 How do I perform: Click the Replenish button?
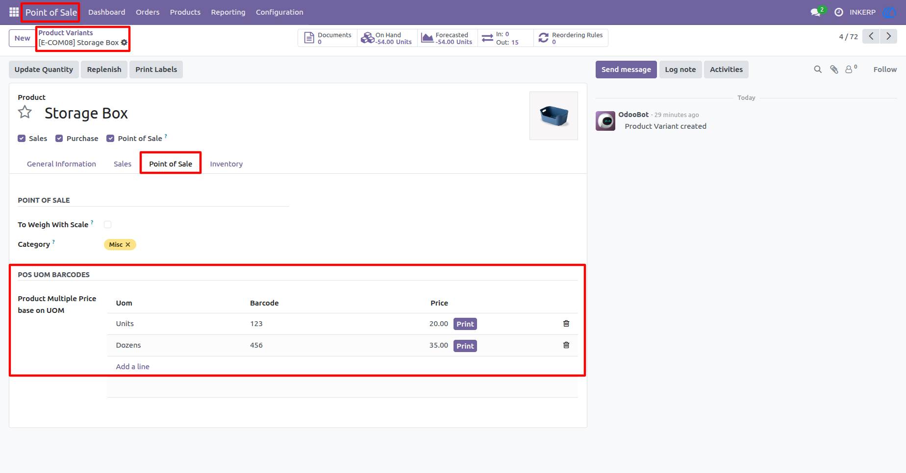(x=104, y=70)
